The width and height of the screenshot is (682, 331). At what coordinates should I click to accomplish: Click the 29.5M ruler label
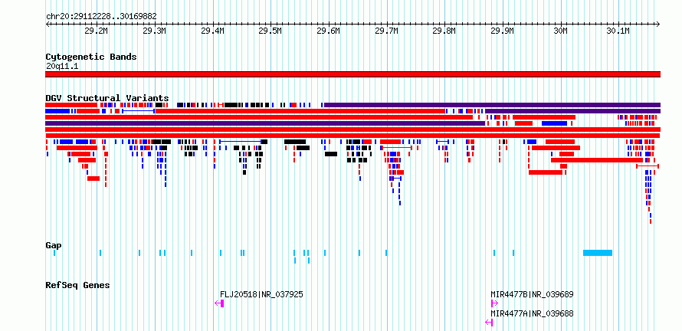[x=271, y=31]
